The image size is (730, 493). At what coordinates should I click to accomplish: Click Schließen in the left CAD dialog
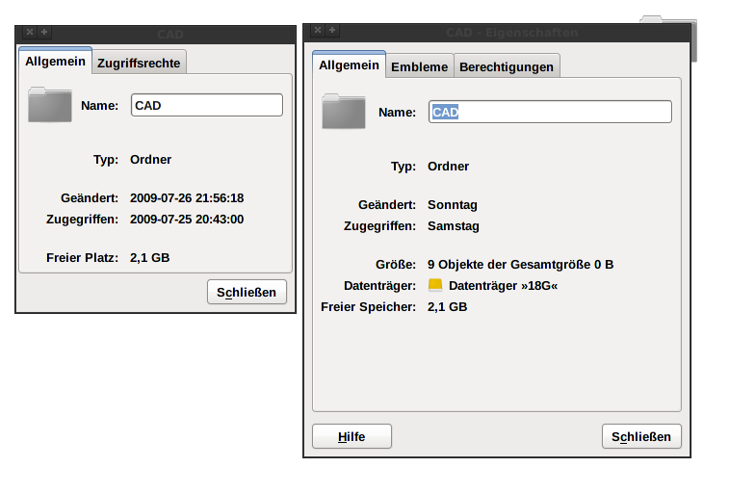click(x=247, y=292)
